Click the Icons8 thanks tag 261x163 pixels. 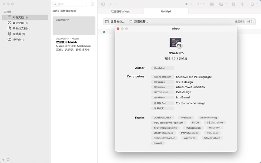[158, 143]
